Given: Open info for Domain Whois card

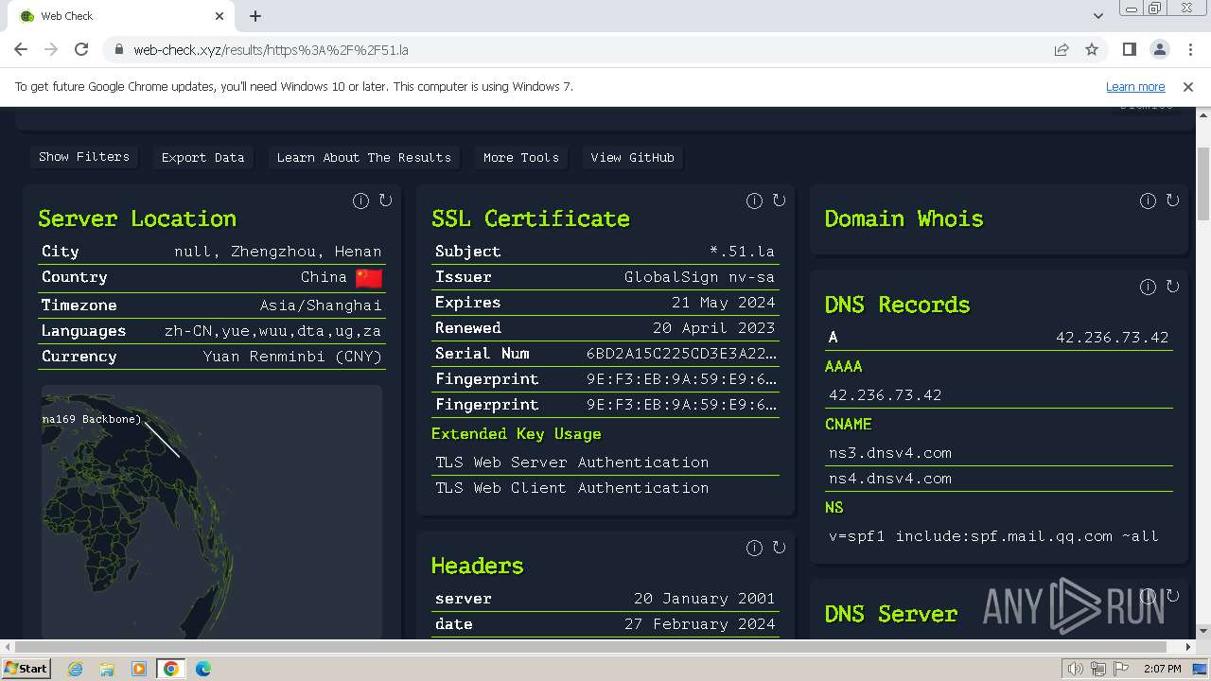Looking at the screenshot, I should [1148, 201].
